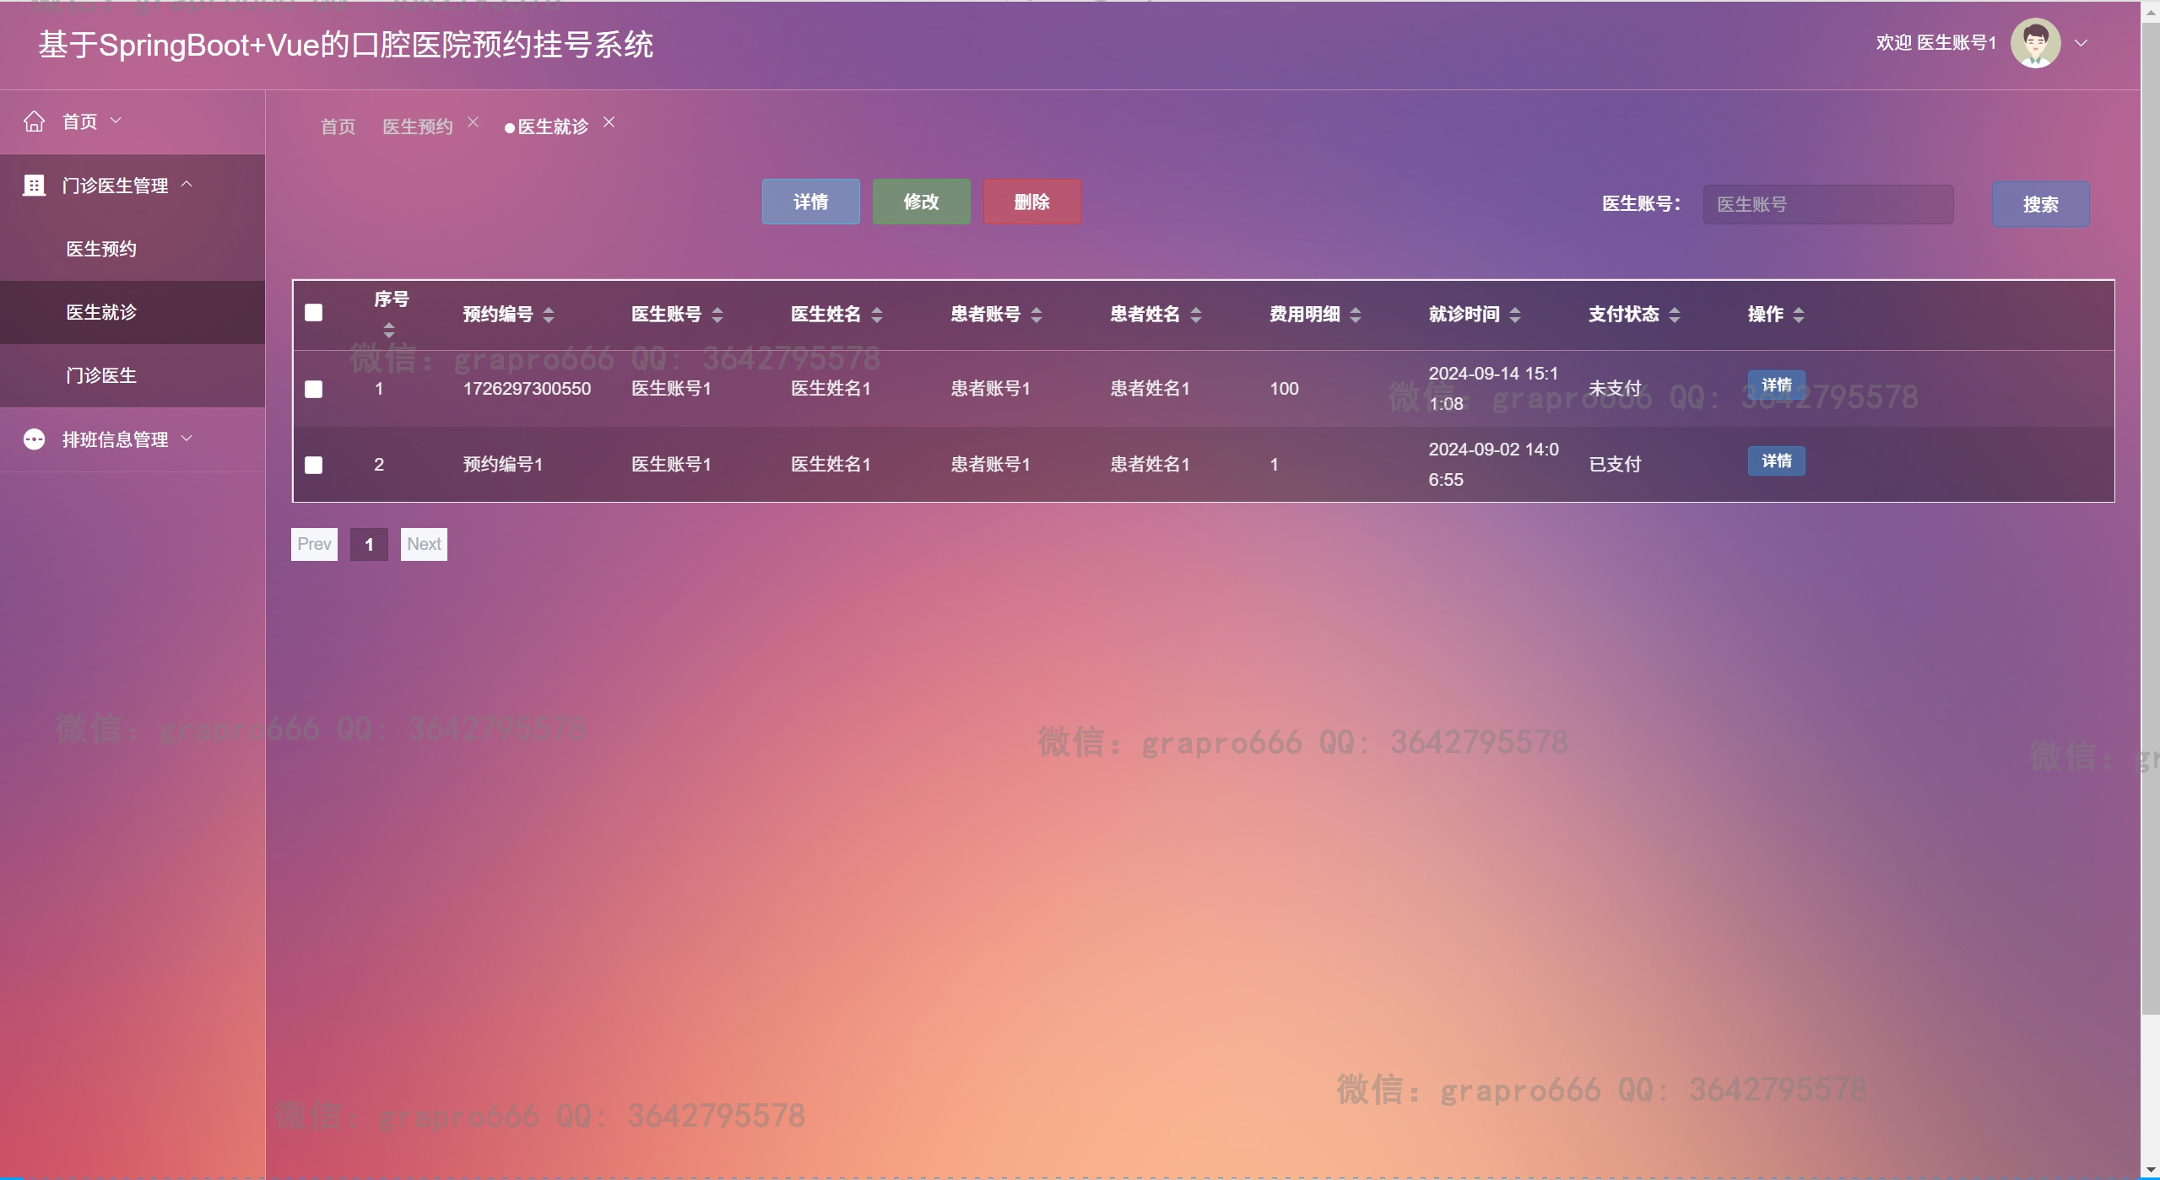Focus the 医生账号 search input field
The width and height of the screenshot is (2160, 1180).
(1827, 204)
